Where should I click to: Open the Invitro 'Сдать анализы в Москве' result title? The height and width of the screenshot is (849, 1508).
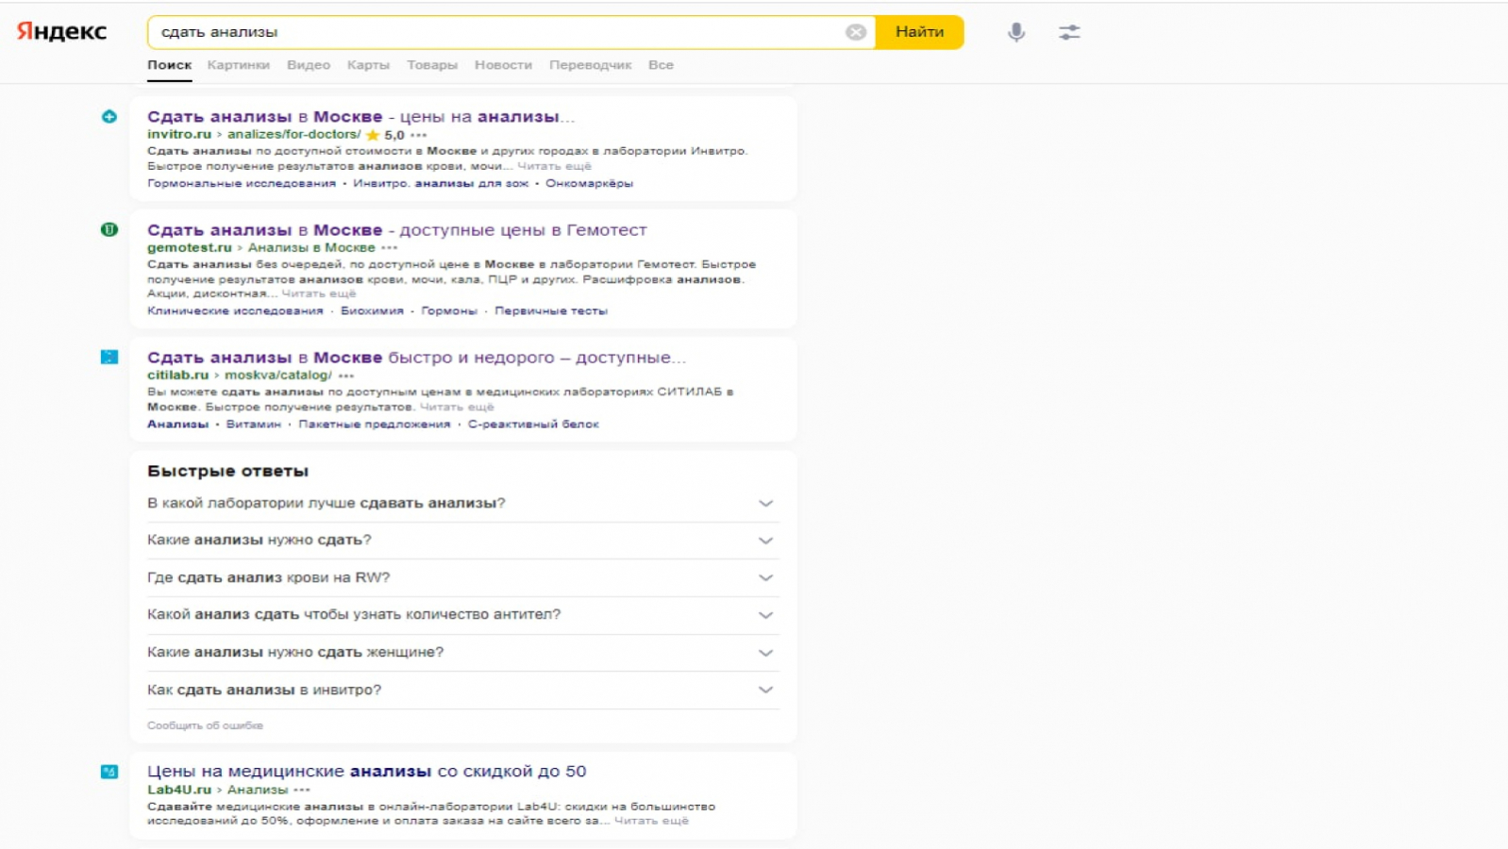360,117
